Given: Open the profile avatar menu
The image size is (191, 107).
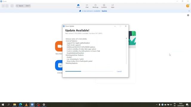Looking at the screenshot, I should [188, 6].
